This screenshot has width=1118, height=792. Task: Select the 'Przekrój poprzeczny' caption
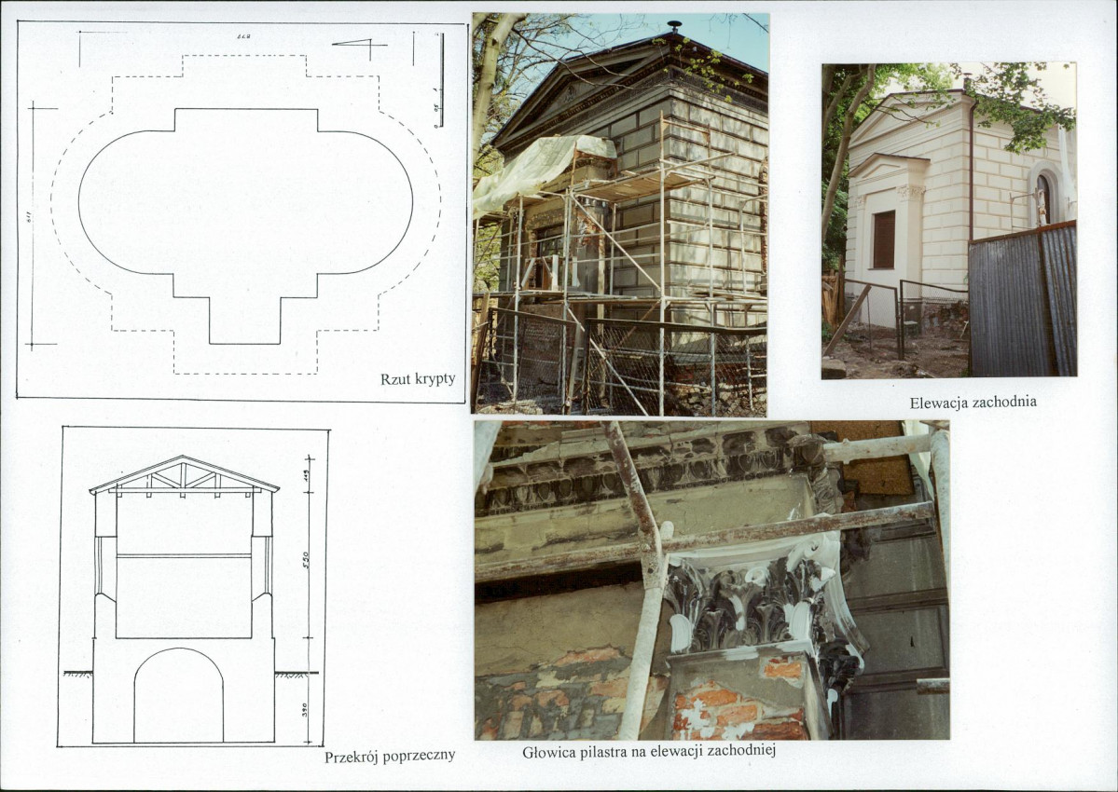pyautogui.click(x=390, y=757)
